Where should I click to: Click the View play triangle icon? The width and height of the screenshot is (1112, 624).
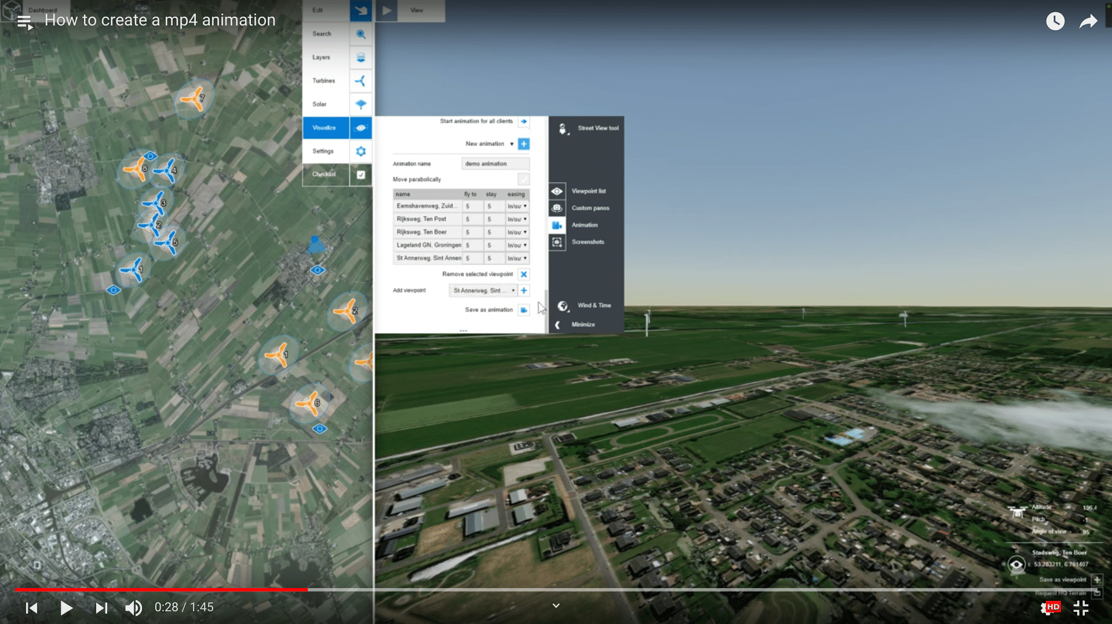387,10
